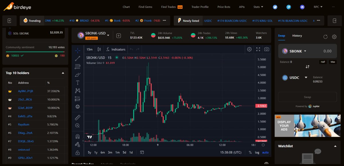Vote bullish sentiment 10003
The height and width of the screenshot is (166, 344).
pyautogui.click(x=15, y=56)
